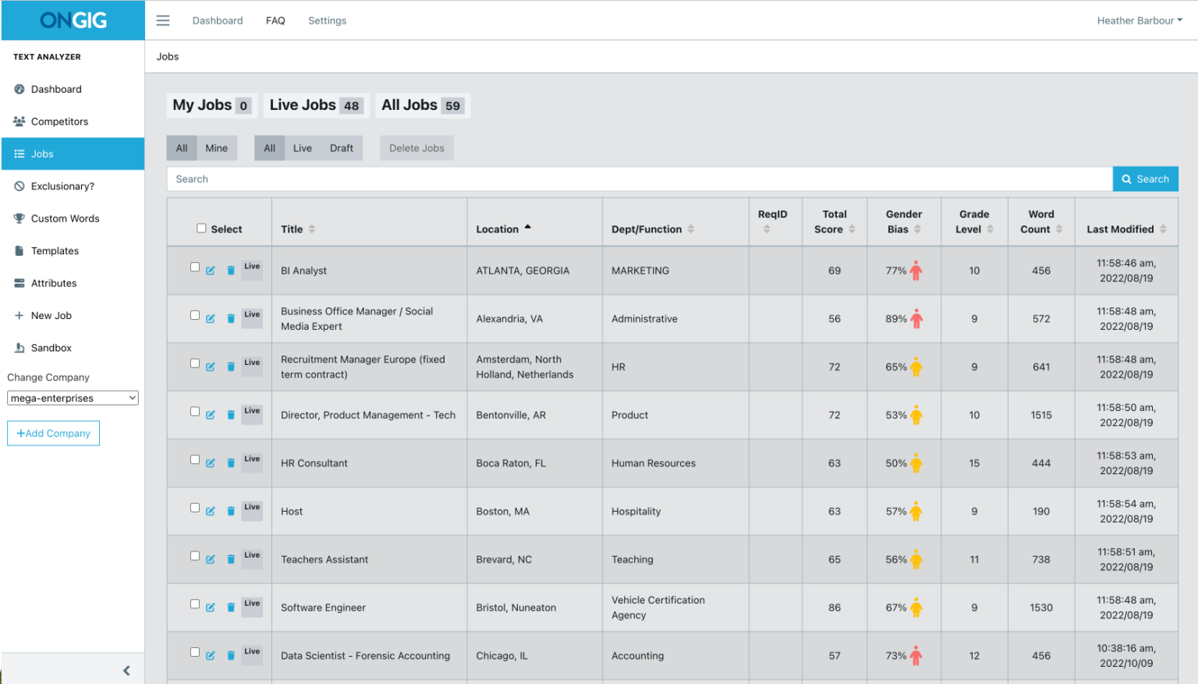The width and height of the screenshot is (1198, 684).
Task: Click the edit icon for BI Analyst
Action: click(x=210, y=271)
